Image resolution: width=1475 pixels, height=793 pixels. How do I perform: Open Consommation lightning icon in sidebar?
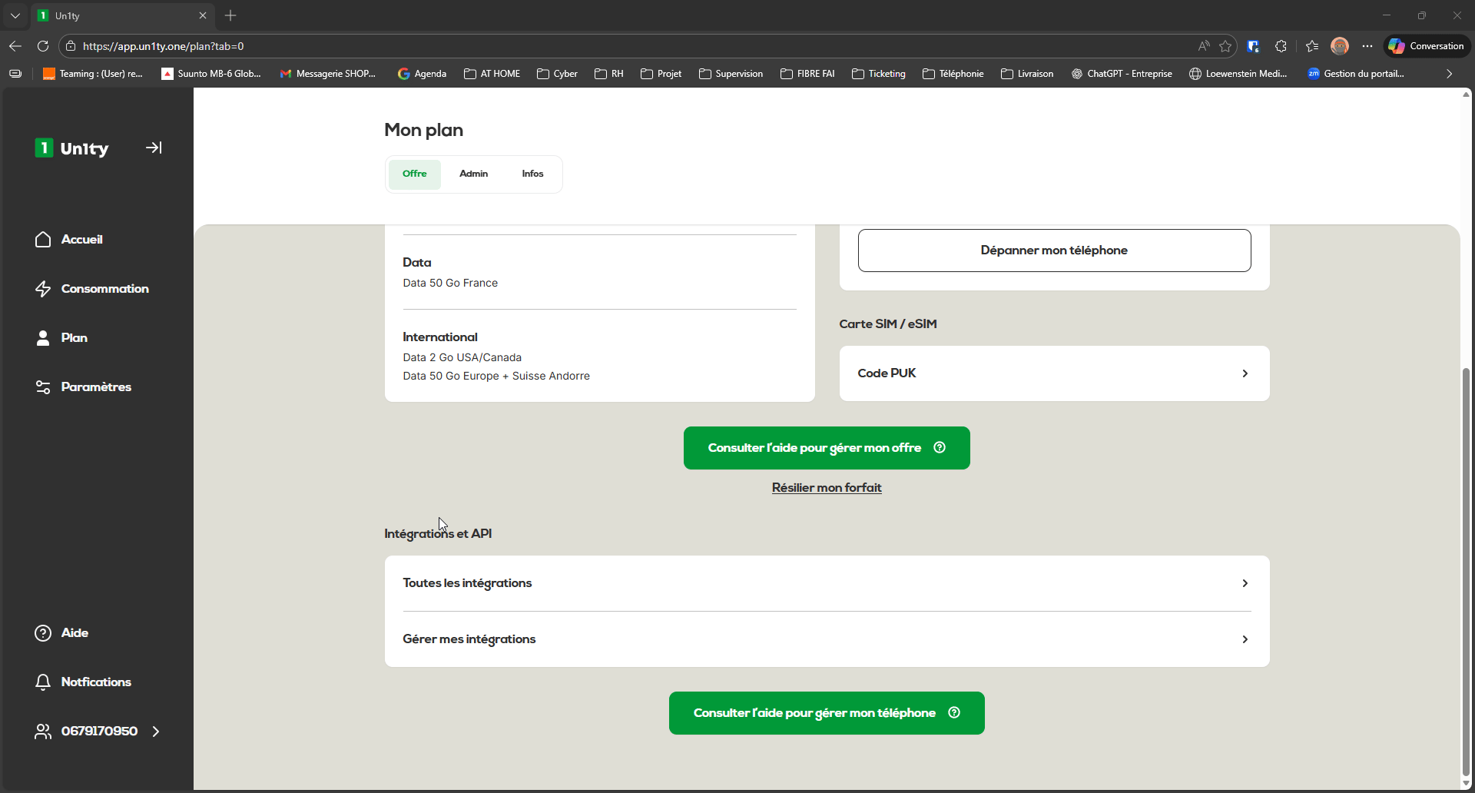click(43, 289)
